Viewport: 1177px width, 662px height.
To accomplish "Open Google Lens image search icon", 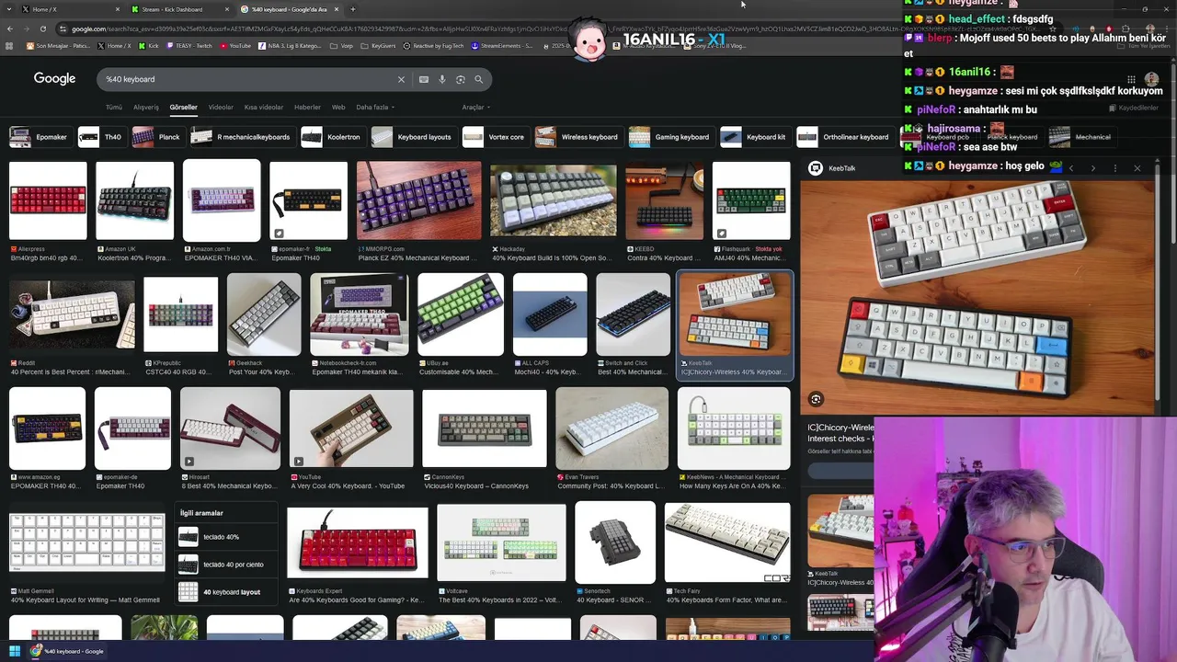I will [461, 79].
